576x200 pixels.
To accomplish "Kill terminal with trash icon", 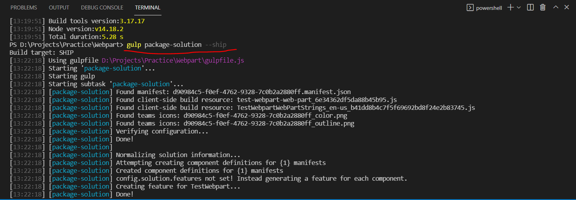I will (543, 7).
